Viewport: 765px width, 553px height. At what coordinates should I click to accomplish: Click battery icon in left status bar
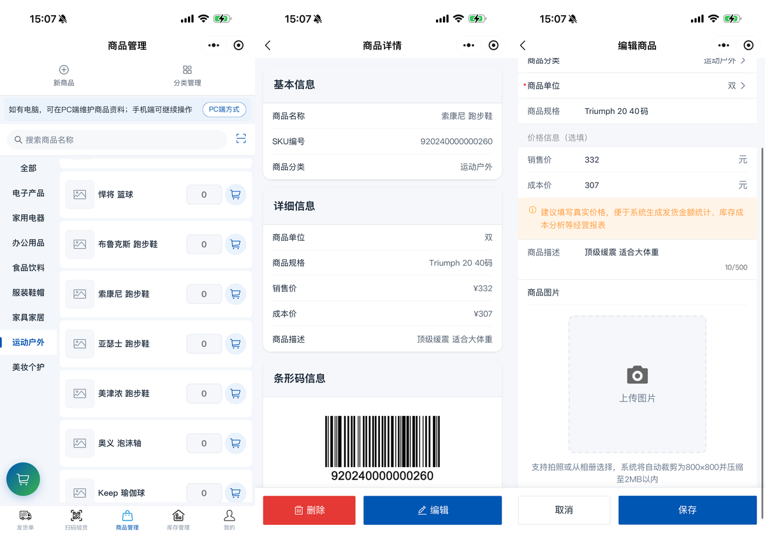point(222,19)
